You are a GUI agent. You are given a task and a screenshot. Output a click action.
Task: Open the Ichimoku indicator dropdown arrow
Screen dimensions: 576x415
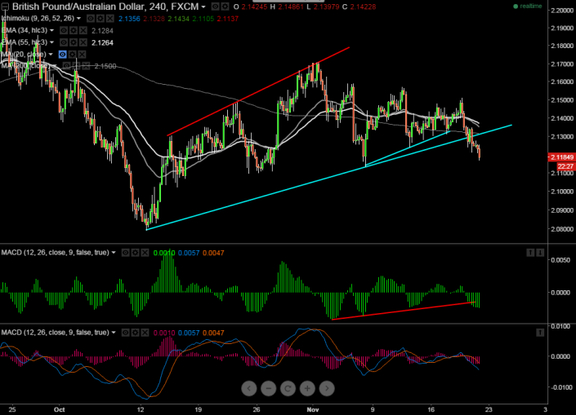pyautogui.click(x=78, y=18)
